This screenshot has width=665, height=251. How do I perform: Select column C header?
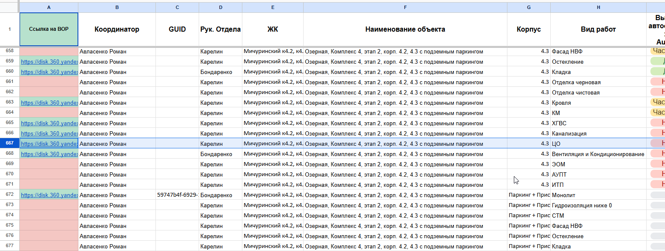pyautogui.click(x=177, y=8)
